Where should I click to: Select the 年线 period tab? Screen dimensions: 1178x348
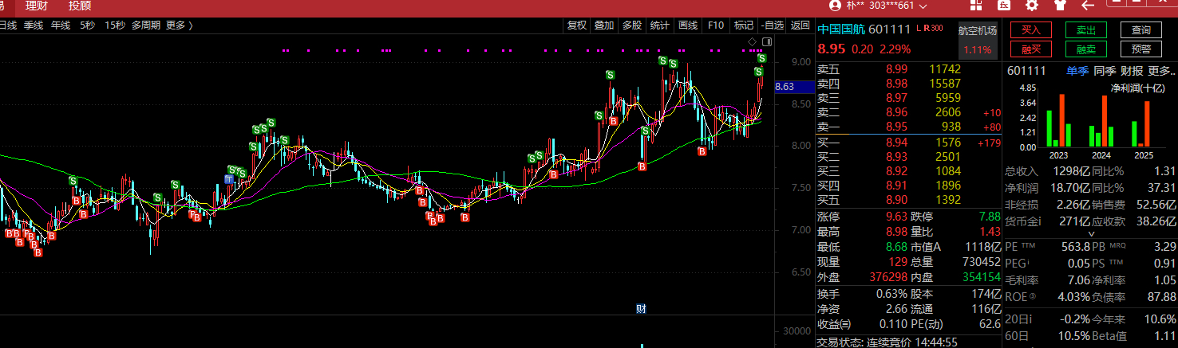(x=61, y=25)
